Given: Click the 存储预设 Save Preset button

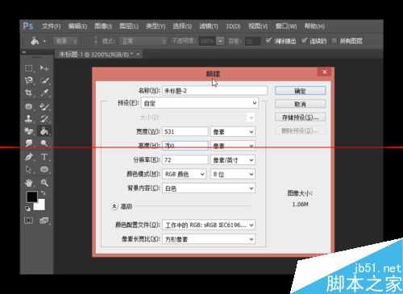Looking at the screenshot, I should point(300,118).
